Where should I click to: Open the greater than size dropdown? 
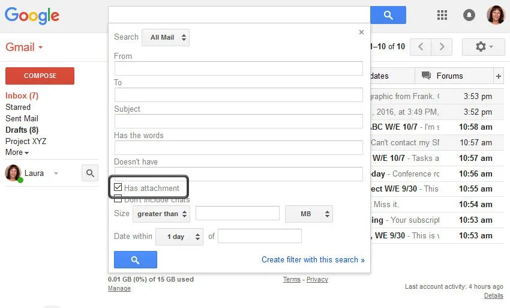[x=161, y=214]
